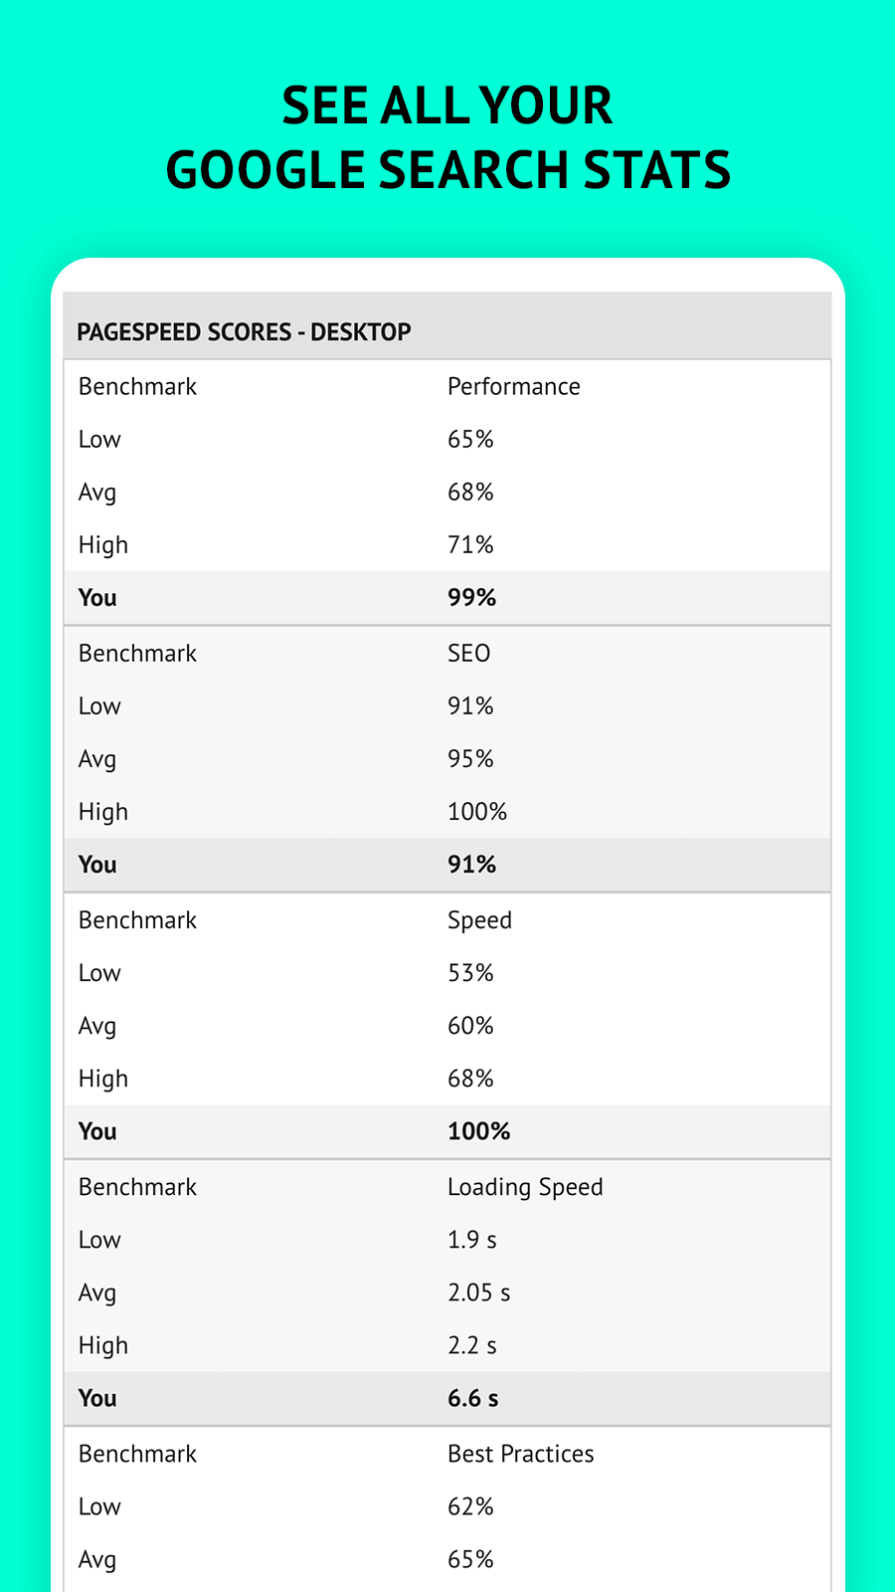Click the 1.9 s low loading speed
The image size is (895, 1592).
(x=471, y=1239)
